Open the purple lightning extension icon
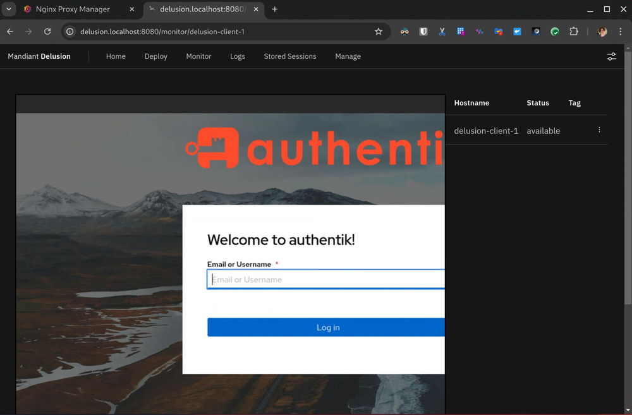The width and height of the screenshot is (632, 415). (x=480, y=32)
